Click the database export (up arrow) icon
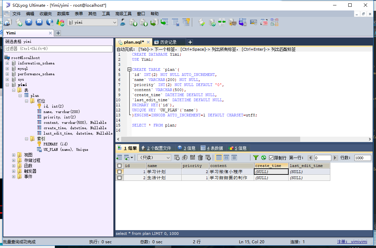This screenshot has width=376, height=248. [143, 23]
